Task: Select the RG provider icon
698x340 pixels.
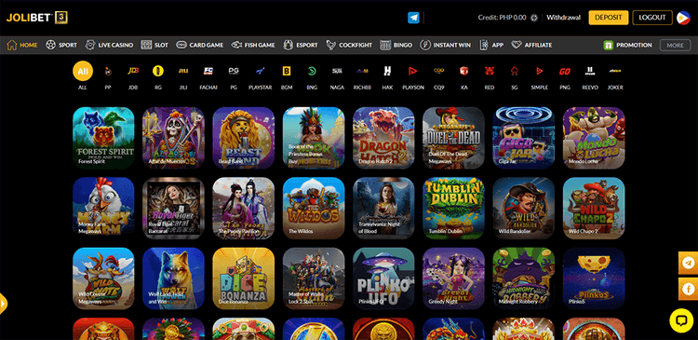Action: [158, 72]
